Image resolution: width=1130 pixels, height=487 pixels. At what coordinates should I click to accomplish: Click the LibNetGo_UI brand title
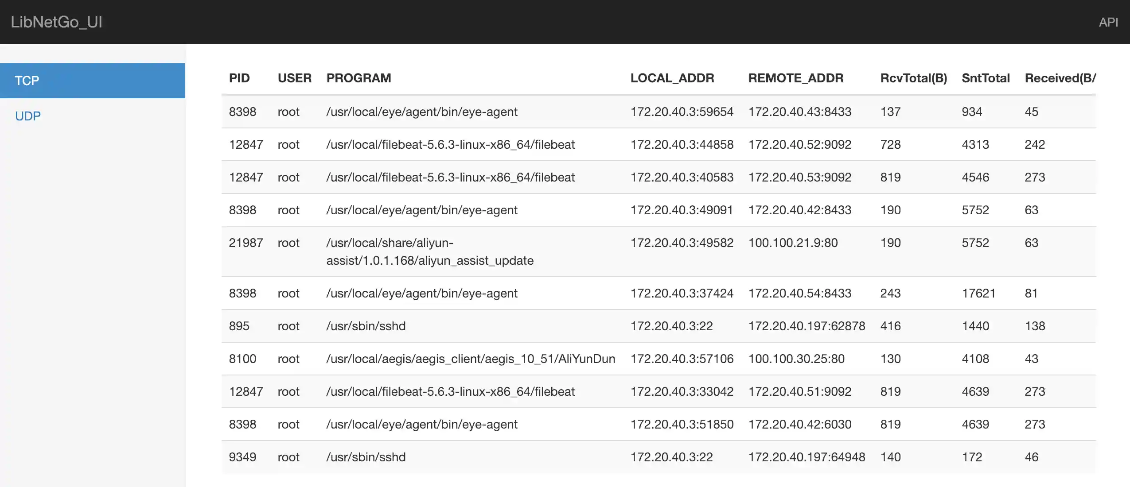coord(57,22)
